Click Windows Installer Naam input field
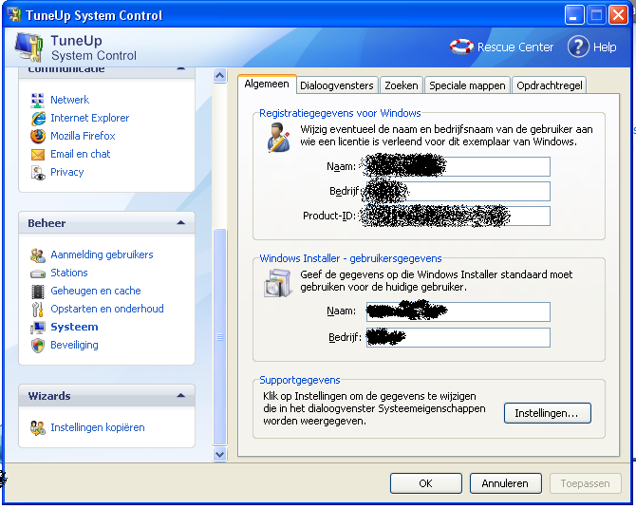636x509 pixels. point(458,311)
